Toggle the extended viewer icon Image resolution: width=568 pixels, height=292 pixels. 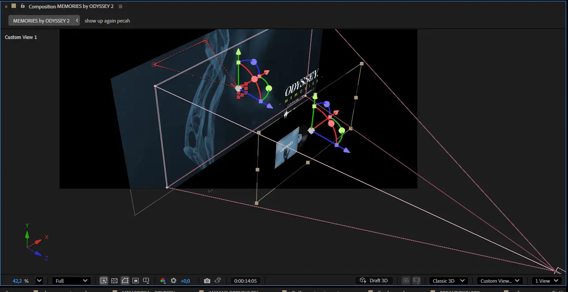pos(417,281)
